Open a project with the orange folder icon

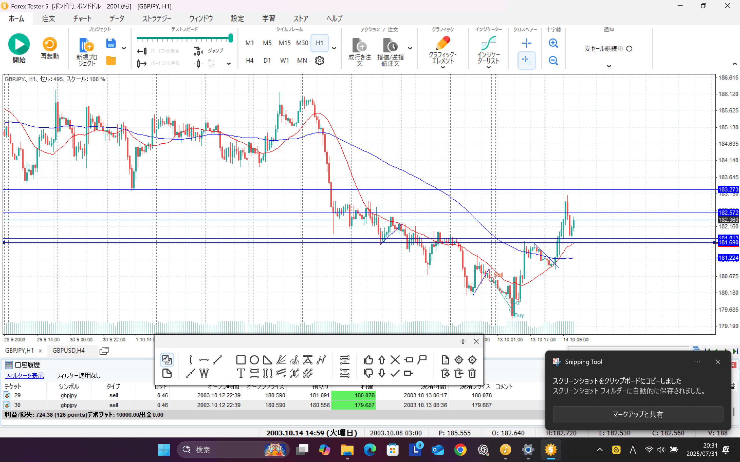pyautogui.click(x=111, y=61)
